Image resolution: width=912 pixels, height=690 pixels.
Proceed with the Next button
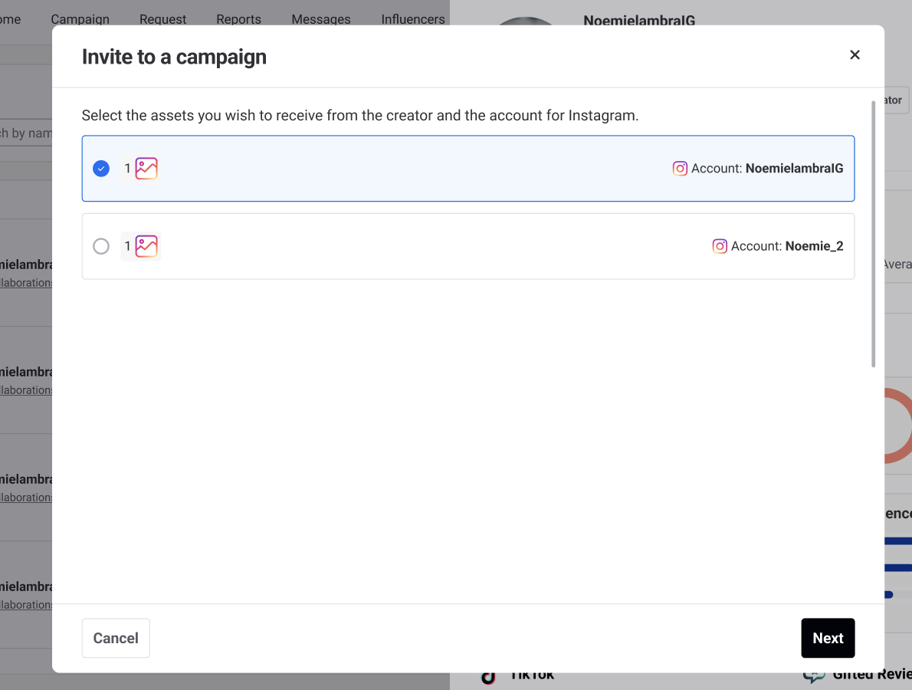(x=828, y=638)
